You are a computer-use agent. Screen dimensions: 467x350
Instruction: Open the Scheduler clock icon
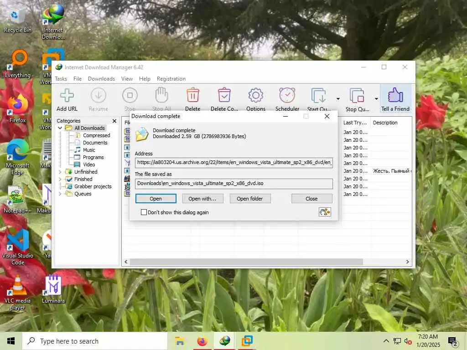[287, 95]
